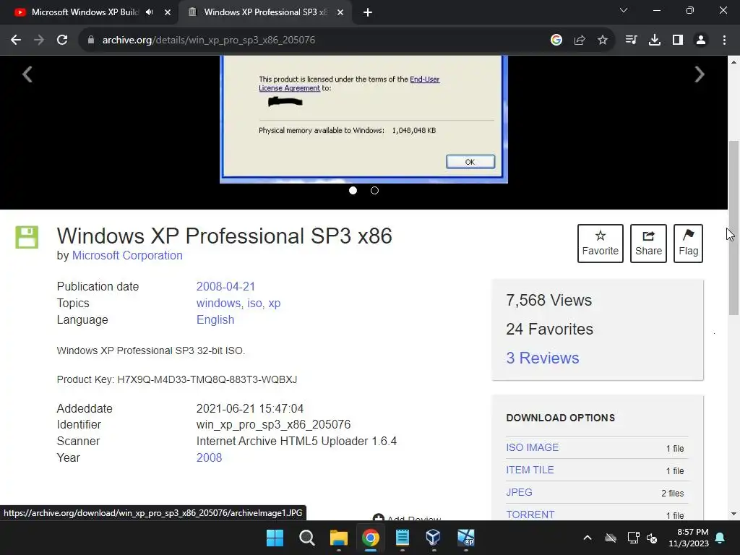Screen dimensions: 740x555
Task: Click the 24 Favorites text
Action: [x=549, y=329]
